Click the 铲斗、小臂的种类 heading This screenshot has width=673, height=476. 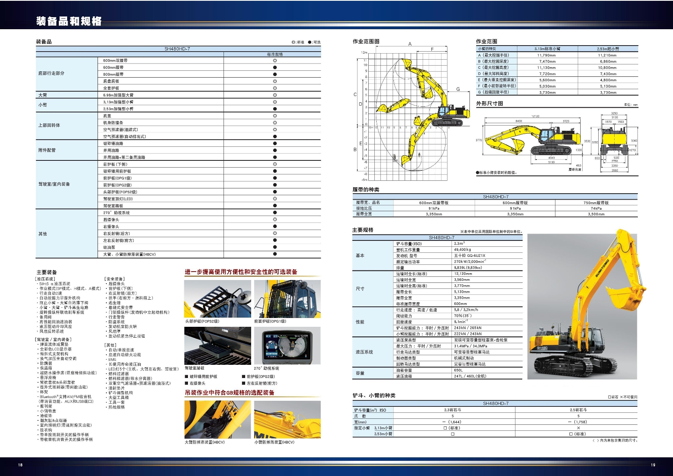374,395
